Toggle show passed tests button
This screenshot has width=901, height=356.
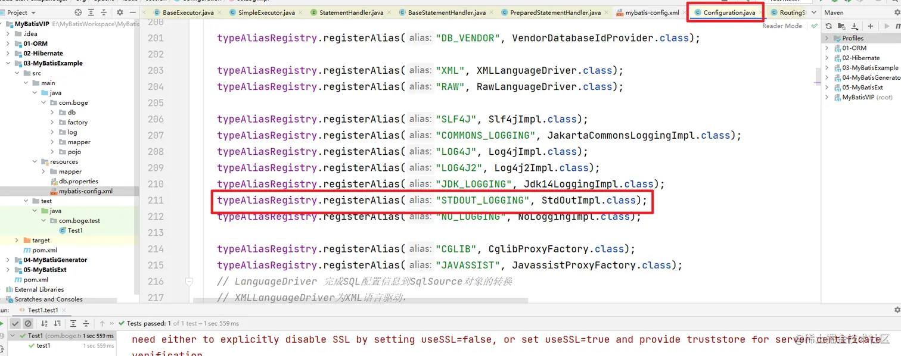click(15, 323)
